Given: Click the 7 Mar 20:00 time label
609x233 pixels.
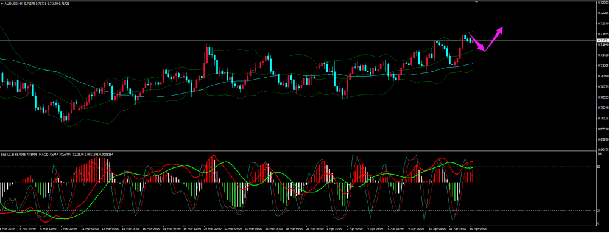Looking at the screenshot, I should (69, 229).
